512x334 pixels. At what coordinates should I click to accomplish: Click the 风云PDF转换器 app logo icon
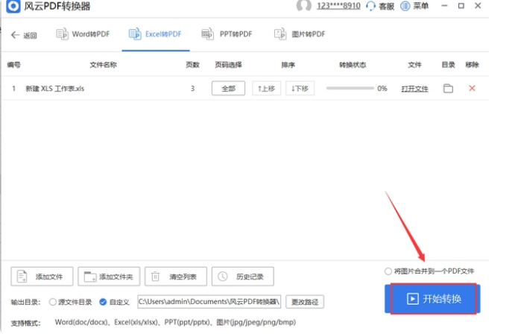(13, 6)
